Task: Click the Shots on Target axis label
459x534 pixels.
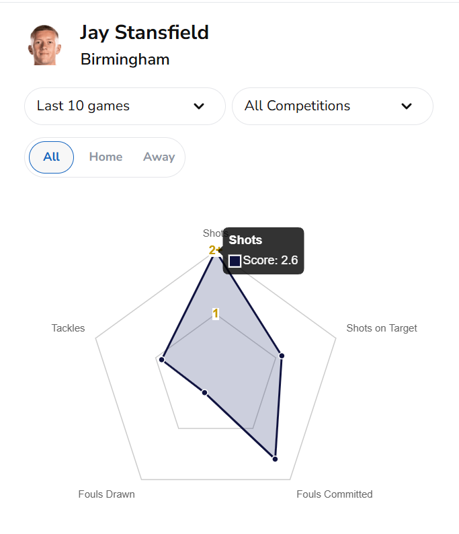Action: click(x=381, y=328)
